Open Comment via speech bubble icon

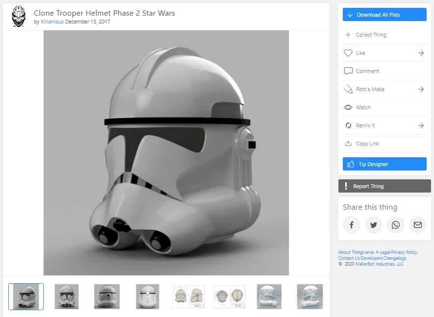[348, 71]
